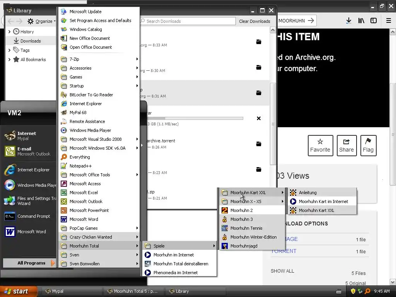Open Spiele submenu
This screenshot has height=297, width=396.
(x=179, y=246)
